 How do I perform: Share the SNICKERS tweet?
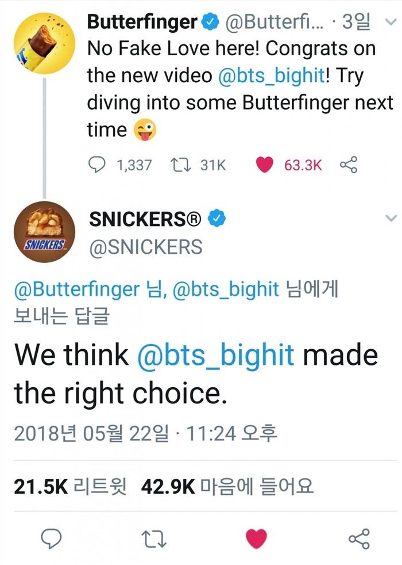pos(360,539)
